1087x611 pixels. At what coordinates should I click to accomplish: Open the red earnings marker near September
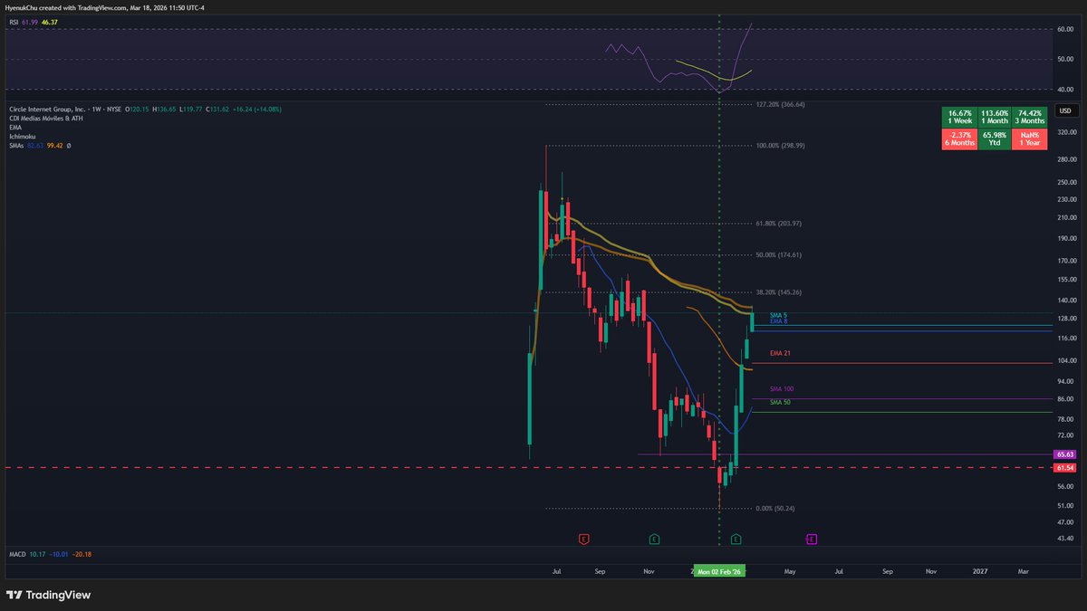point(583,539)
